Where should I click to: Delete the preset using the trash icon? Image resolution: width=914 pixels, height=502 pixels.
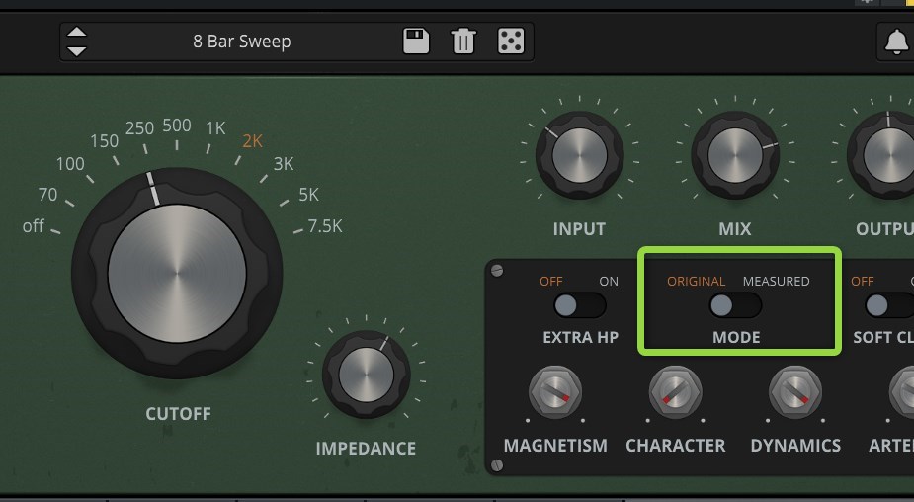462,42
